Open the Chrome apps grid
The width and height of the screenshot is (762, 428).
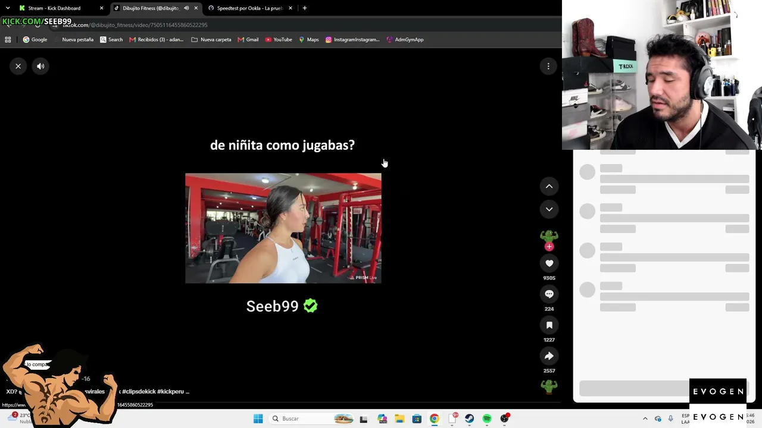(x=8, y=40)
